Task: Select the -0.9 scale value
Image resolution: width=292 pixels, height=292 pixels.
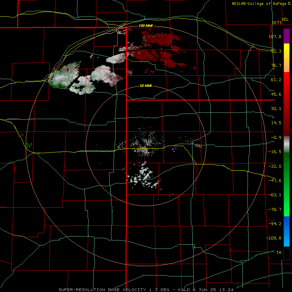Action: (x=276, y=138)
